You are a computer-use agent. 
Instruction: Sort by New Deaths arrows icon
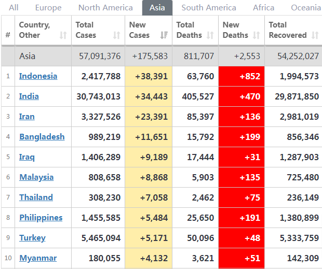click(x=256, y=35)
